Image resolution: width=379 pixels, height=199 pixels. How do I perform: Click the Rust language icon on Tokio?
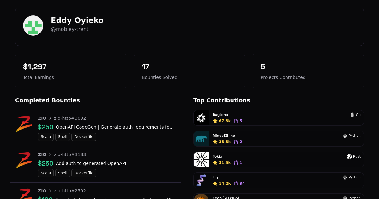[349, 157]
